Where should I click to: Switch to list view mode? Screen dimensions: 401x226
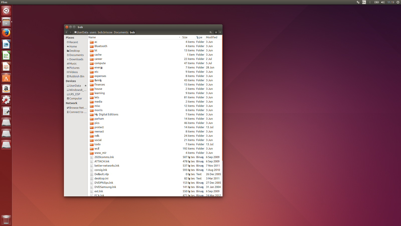pos(216,32)
